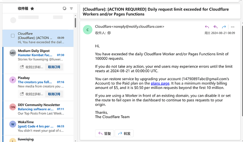Click the DN avatar of DEV Community Newsletter
The height and width of the screenshot is (142, 243).
(13, 107)
